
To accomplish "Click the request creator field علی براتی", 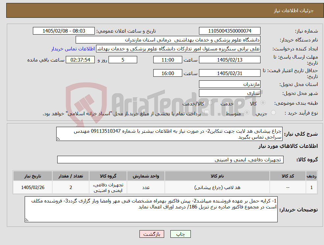I will click(178, 49).
